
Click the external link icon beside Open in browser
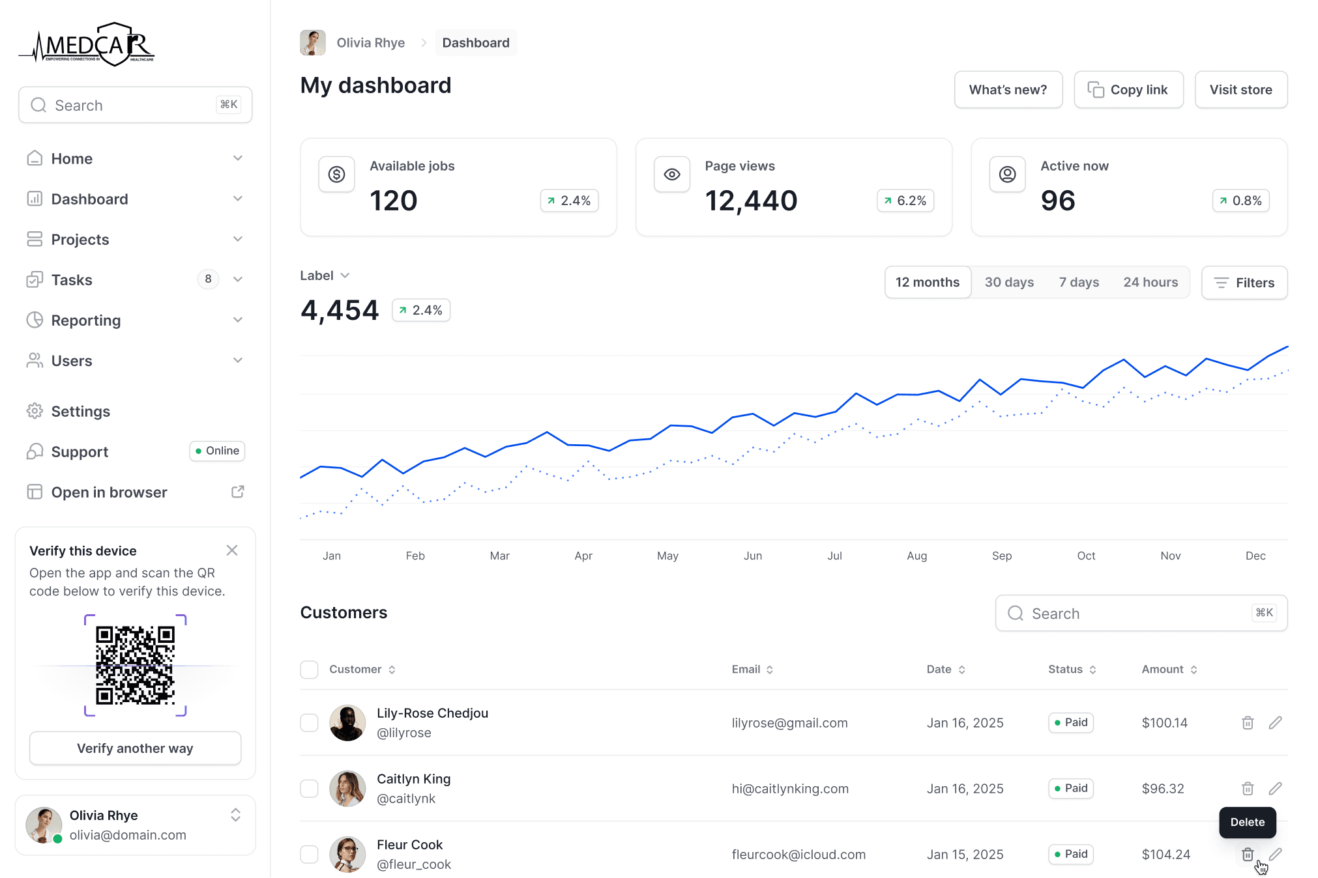(238, 492)
